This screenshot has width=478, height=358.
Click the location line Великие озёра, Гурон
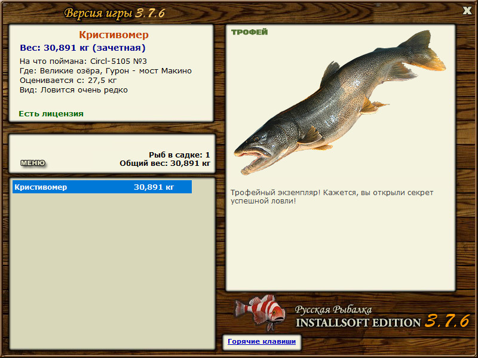coord(105,70)
